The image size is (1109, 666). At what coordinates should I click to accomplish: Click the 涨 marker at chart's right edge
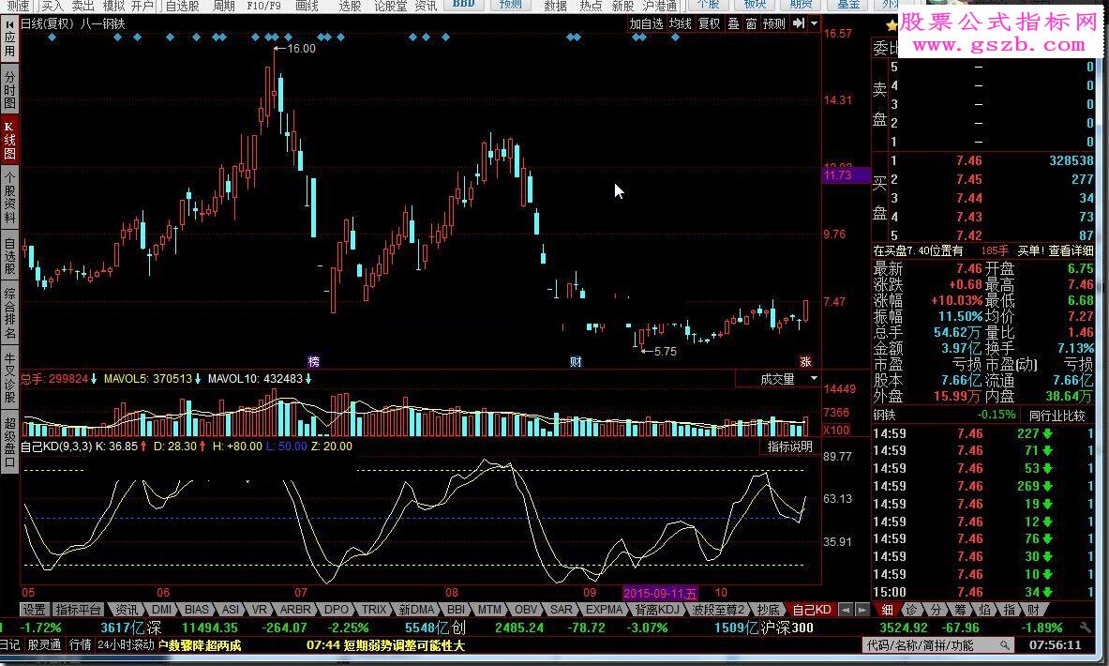coord(805,362)
